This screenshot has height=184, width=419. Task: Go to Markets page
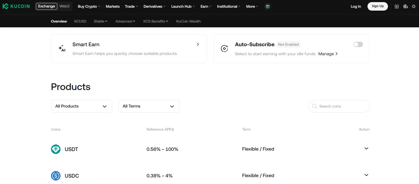click(x=113, y=6)
